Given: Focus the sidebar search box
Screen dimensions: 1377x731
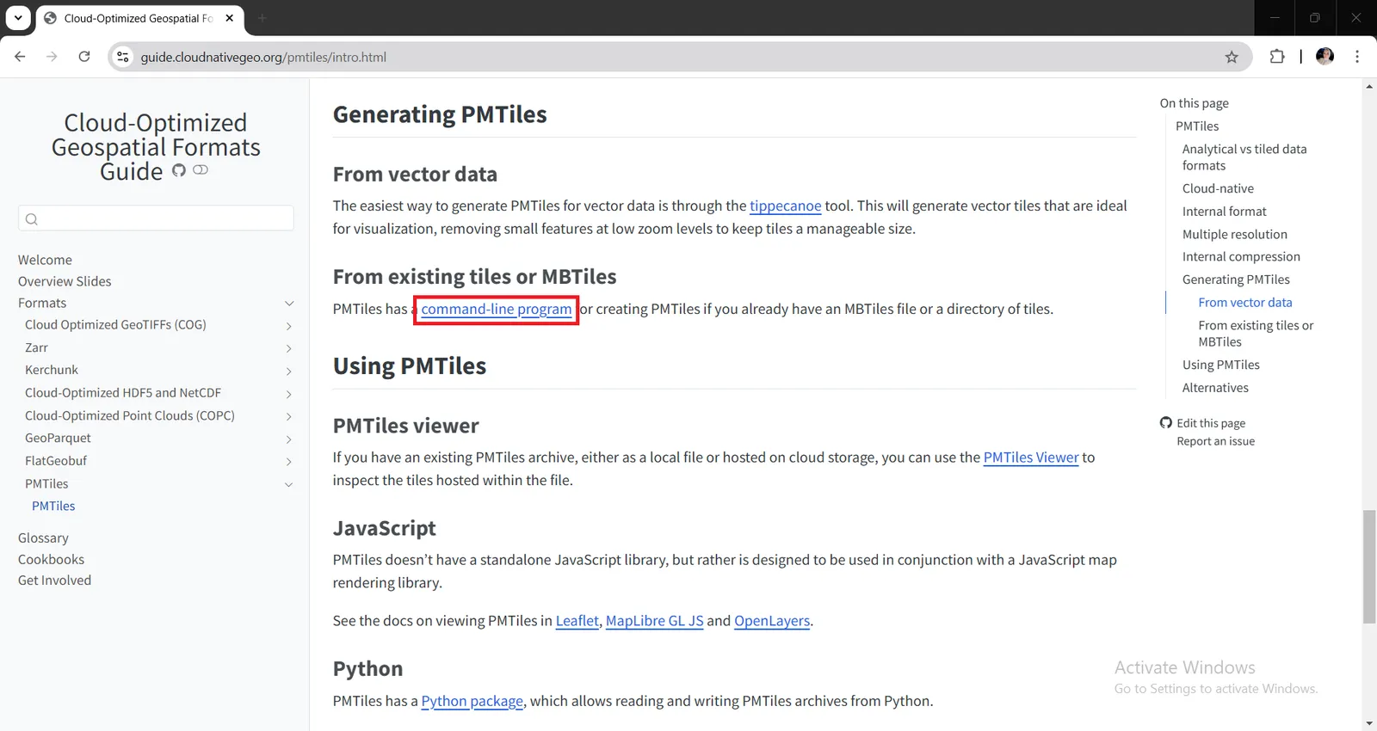Looking at the screenshot, I should (156, 218).
